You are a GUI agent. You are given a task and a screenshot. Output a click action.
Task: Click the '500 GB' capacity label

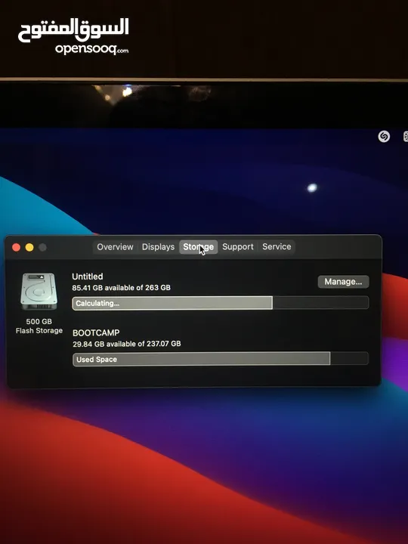39,322
